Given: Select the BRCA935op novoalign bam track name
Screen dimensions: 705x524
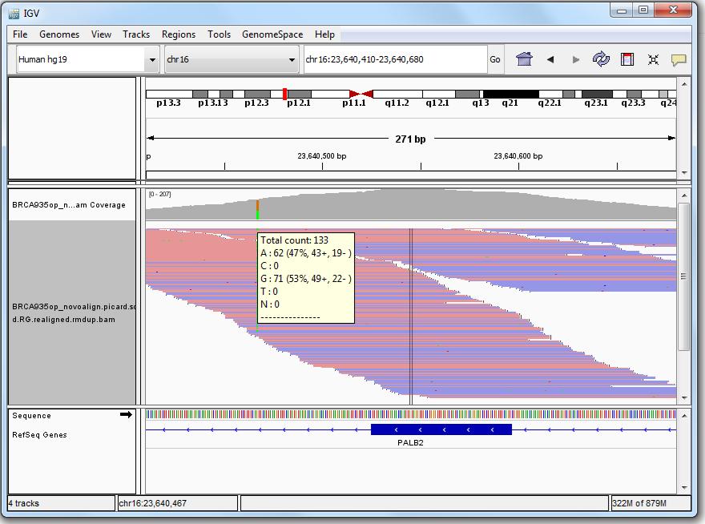Looking at the screenshot, I should point(72,313).
